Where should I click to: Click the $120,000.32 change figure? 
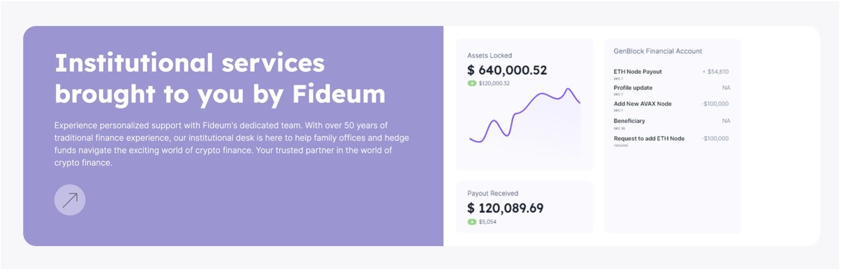pos(494,83)
